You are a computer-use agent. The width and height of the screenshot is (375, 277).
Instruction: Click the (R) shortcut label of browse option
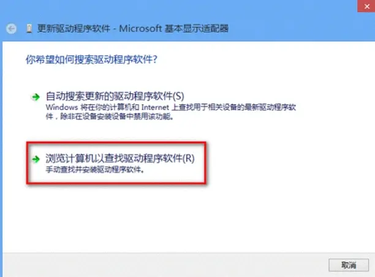pos(189,158)
